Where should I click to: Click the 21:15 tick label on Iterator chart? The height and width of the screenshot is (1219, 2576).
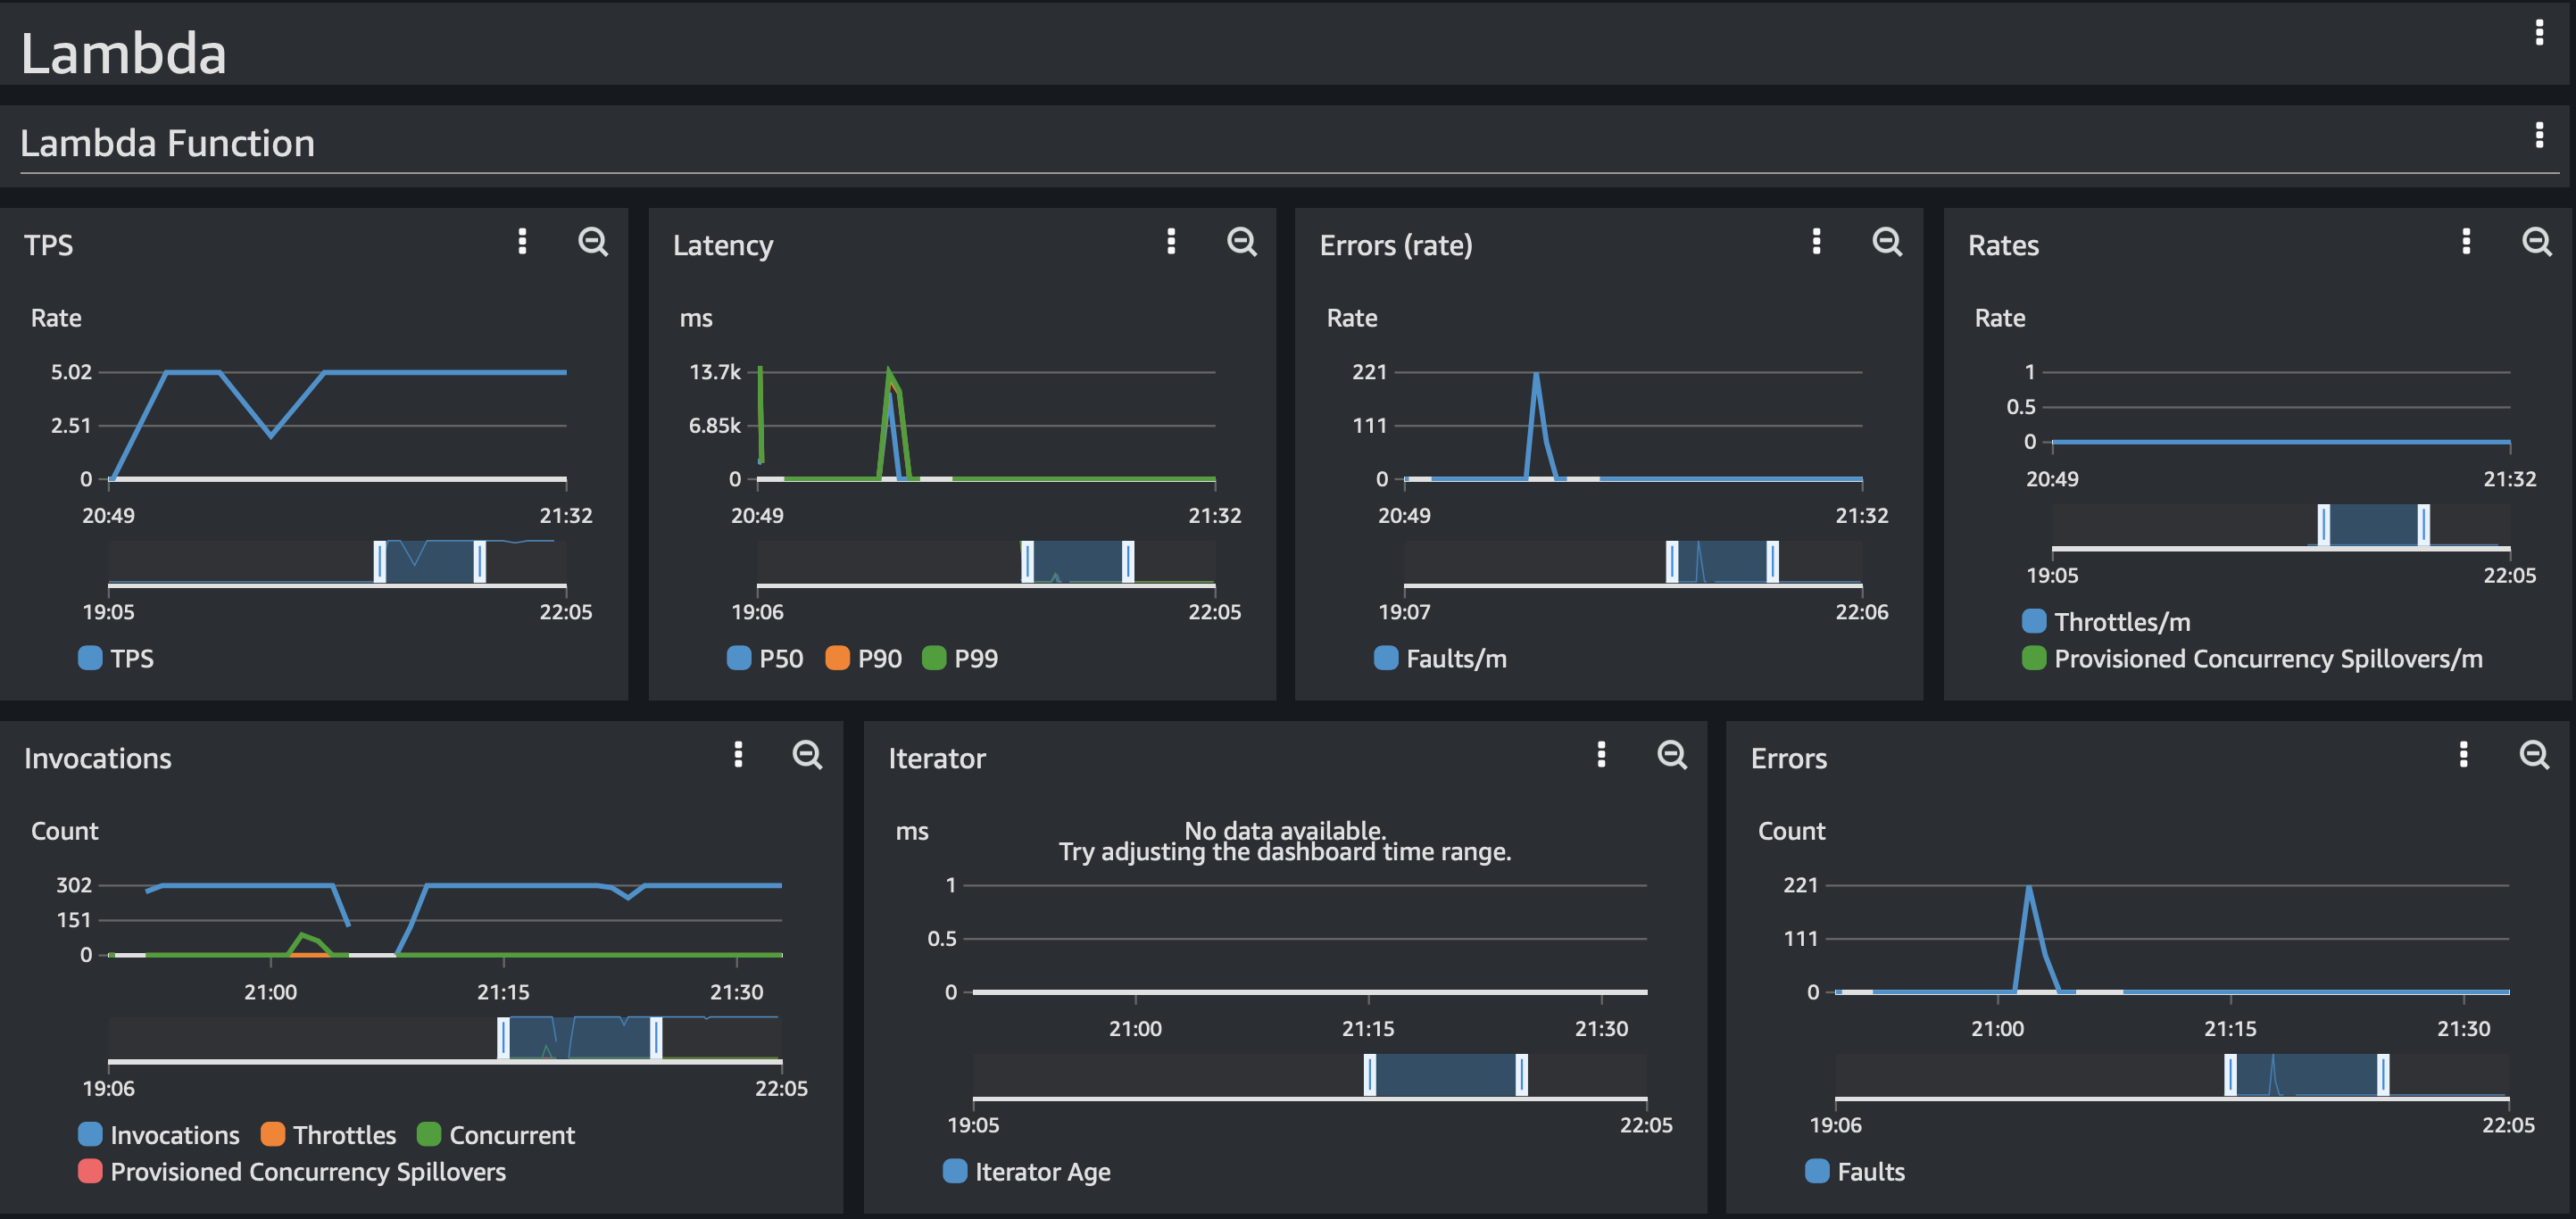coord(1368,1028)
